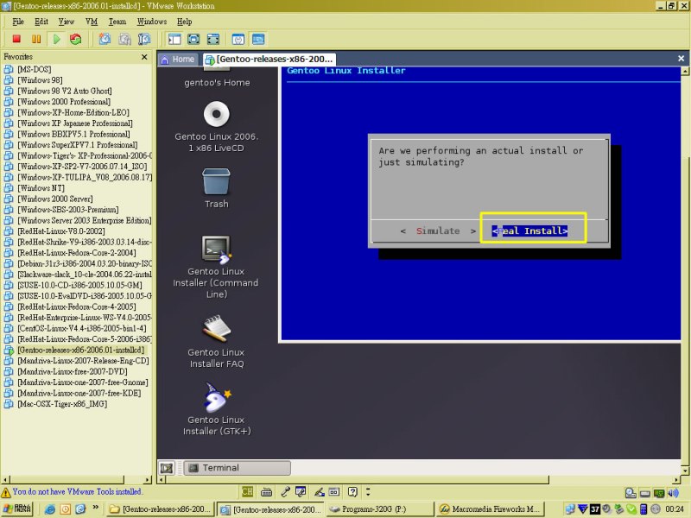
Task: Open the Snapshot Manager icon
Action: (144, 39)
